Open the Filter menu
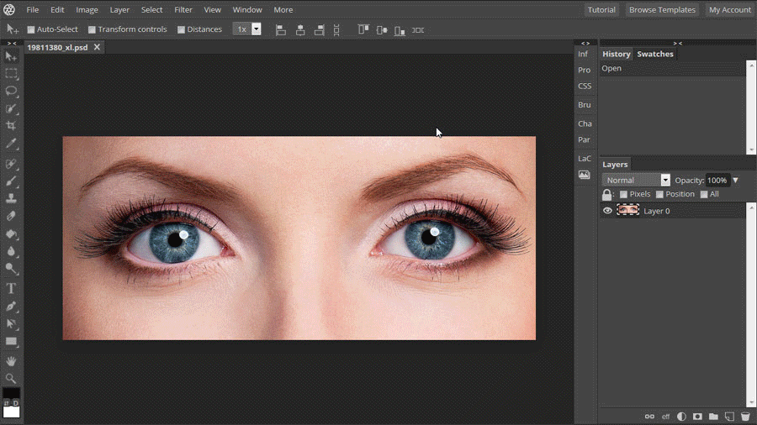The width and height of the screenshot is (757, 425). 183,10
